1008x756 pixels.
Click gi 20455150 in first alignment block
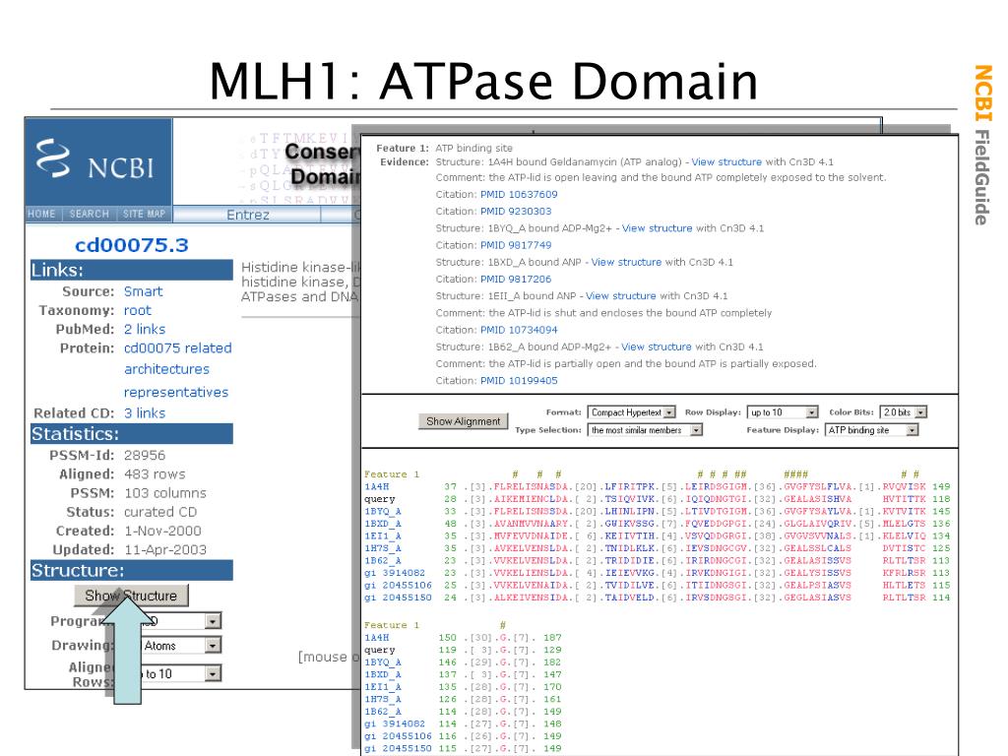(x=398, y=598)
